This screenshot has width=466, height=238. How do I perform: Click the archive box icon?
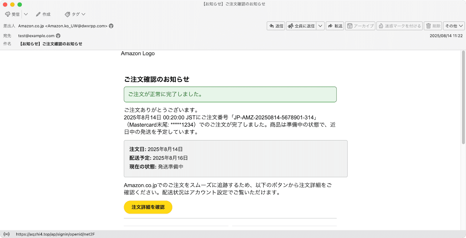(x=349, y=26)
